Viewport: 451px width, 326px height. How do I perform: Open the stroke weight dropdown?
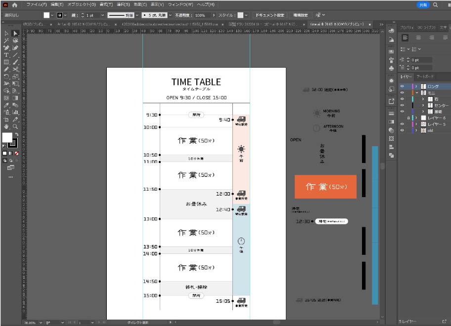point(103,15)
